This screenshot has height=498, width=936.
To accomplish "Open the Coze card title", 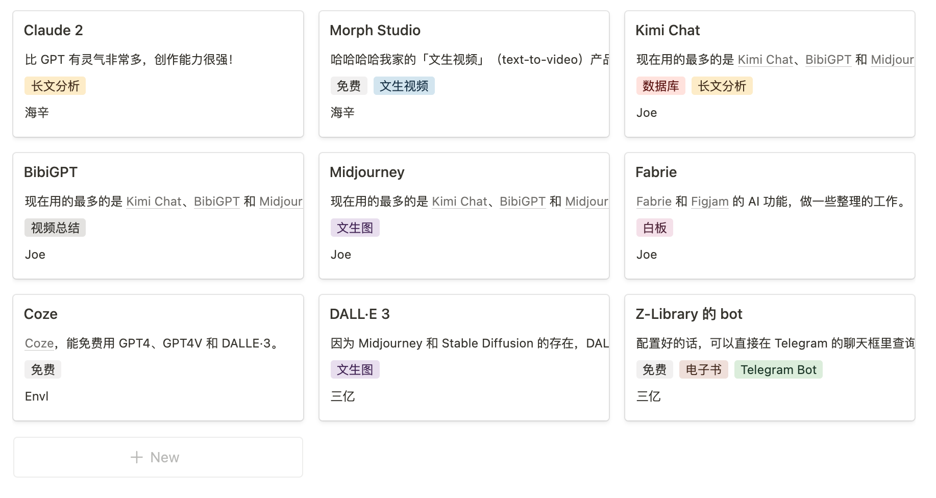I will click(x=41, y=314).
